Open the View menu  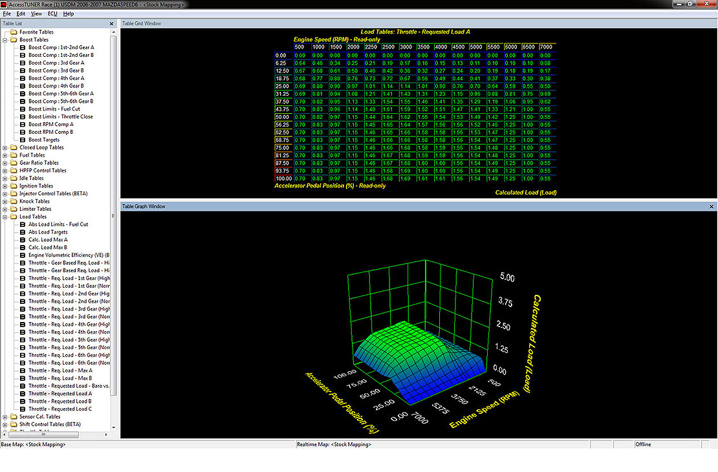[x=36, y=14]
